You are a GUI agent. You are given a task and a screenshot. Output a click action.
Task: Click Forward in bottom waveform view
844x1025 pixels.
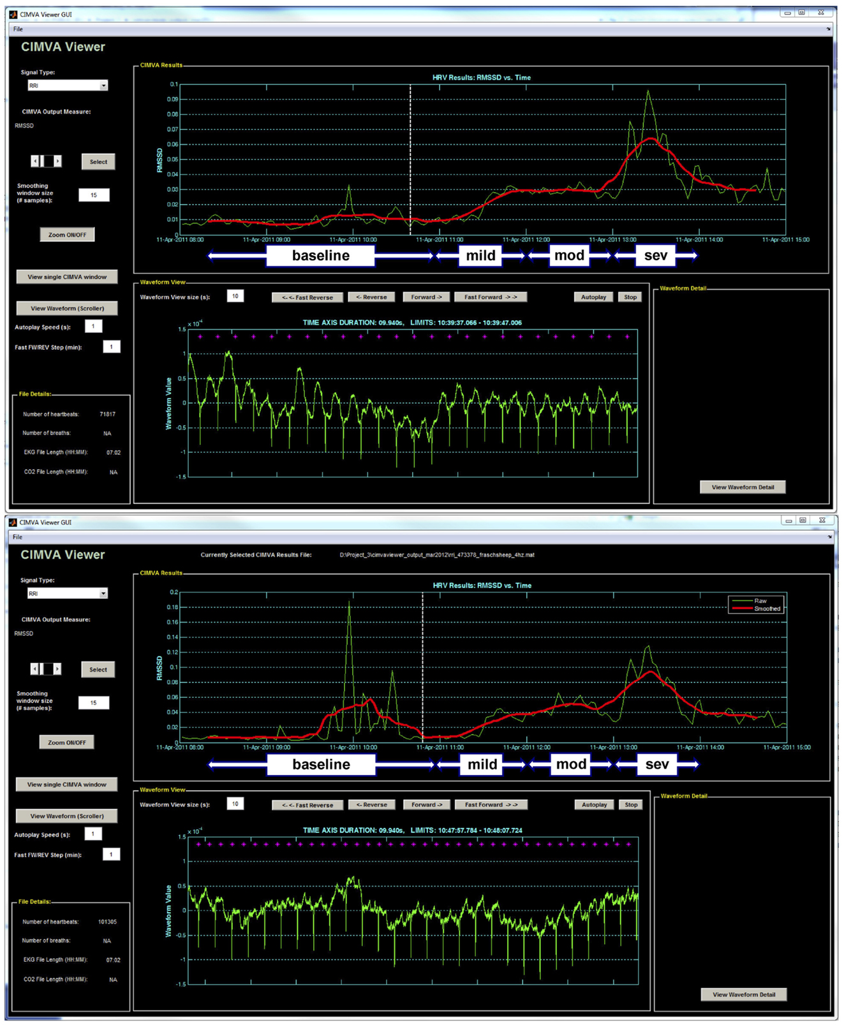[427, 805]
